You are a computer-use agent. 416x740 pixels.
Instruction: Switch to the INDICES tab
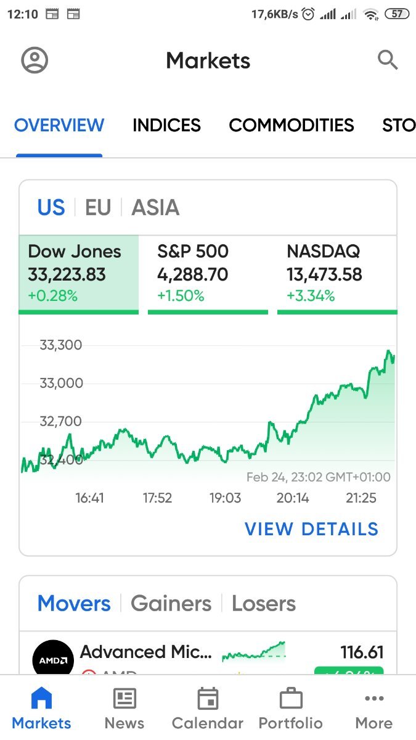point(166,125)
